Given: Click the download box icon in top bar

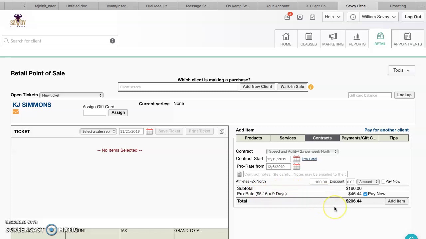Looking at the screenshot, I should 300,17.
